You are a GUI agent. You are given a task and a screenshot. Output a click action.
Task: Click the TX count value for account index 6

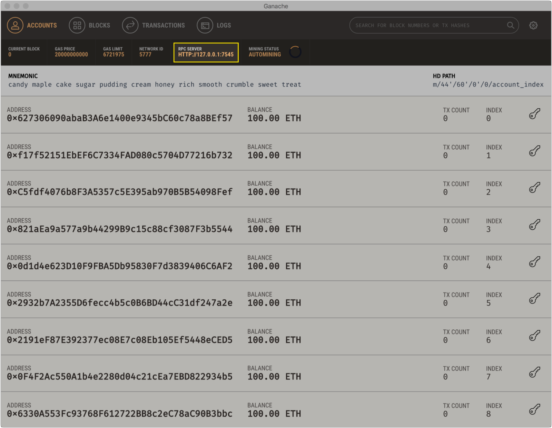445,340
